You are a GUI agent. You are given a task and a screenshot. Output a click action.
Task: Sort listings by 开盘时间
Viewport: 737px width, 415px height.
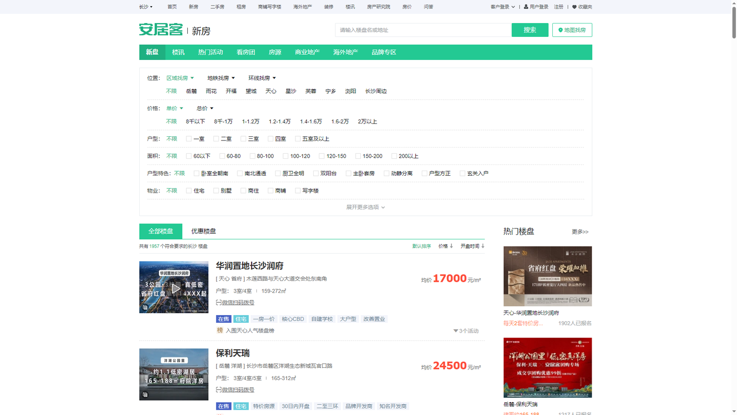pos(472,246)
